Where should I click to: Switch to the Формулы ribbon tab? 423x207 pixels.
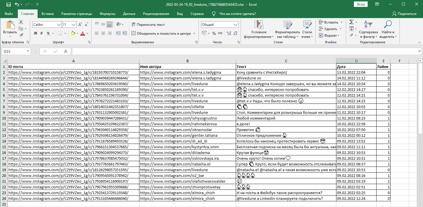pyautogui.click(x=108, y=14)
